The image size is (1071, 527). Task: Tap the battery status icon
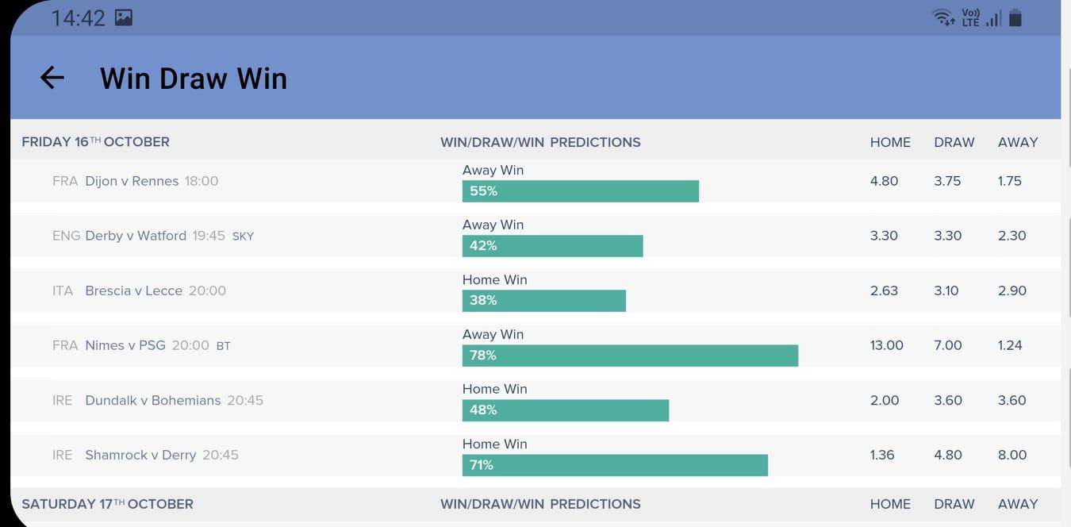coord(1016,17)
